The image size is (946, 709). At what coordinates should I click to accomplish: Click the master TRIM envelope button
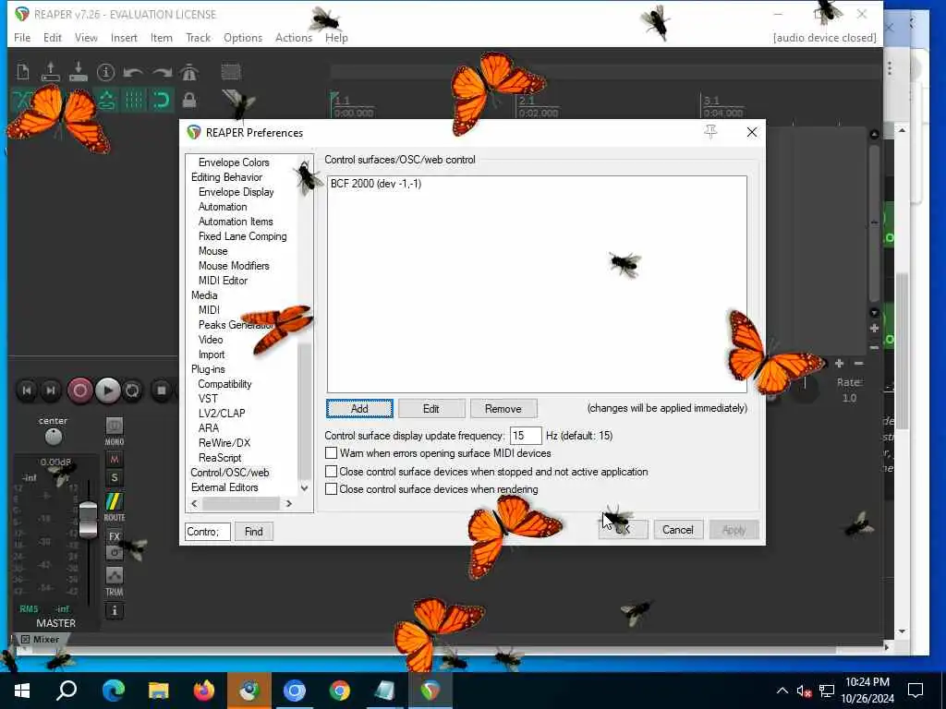point(114,576)
